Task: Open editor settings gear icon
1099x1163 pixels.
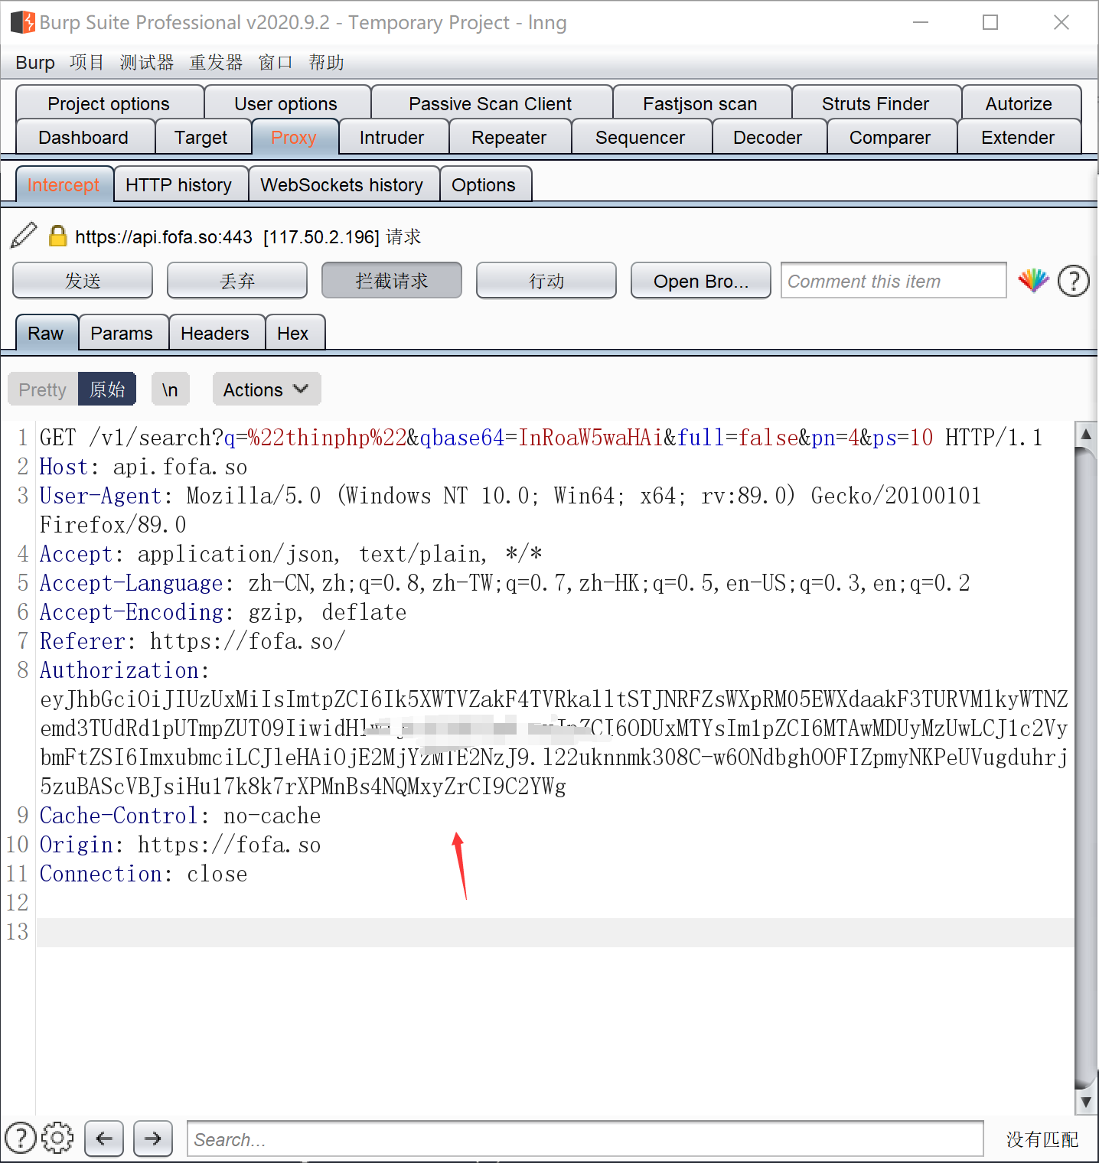Action: click(57, 1138)
